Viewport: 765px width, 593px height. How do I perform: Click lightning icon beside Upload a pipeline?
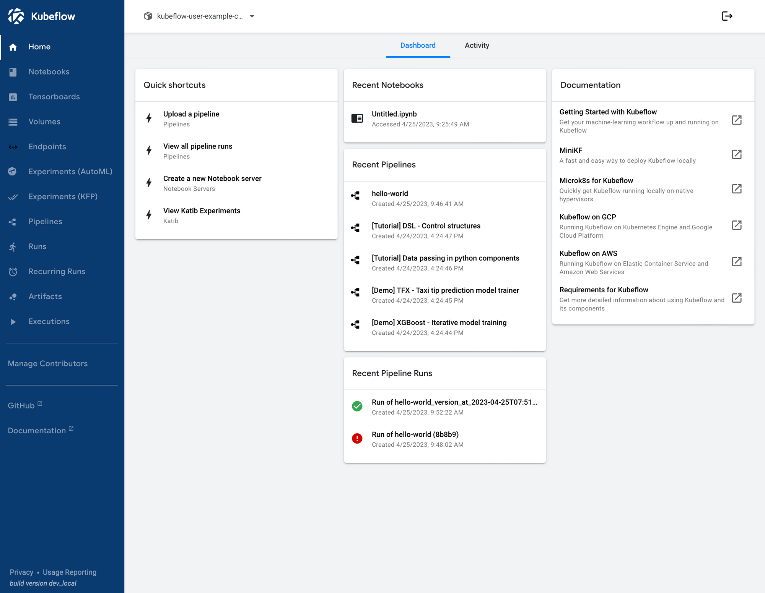(149, 118)
